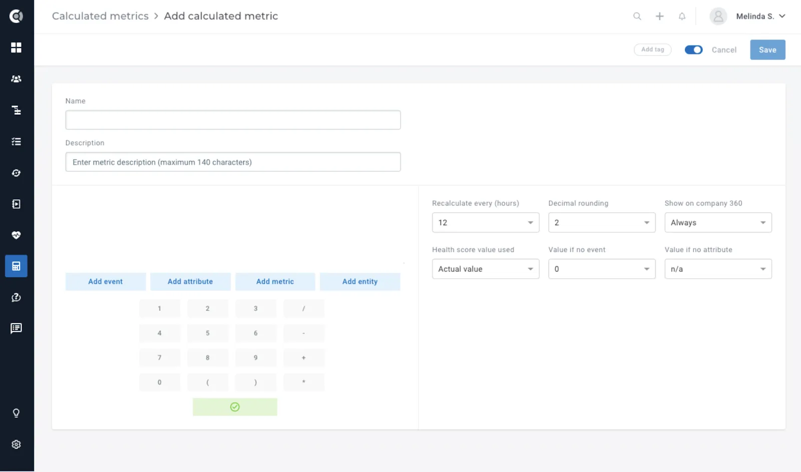The image size is (801, 472).
Task: Open the settings gear icon
Action: pos(16,444)
